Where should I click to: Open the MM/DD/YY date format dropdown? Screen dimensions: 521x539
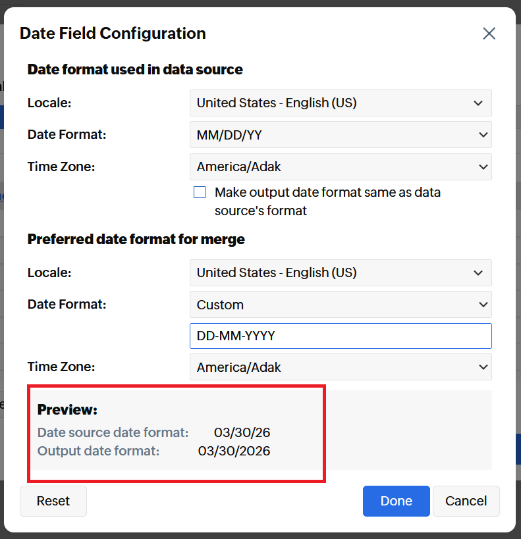point(340,135)
